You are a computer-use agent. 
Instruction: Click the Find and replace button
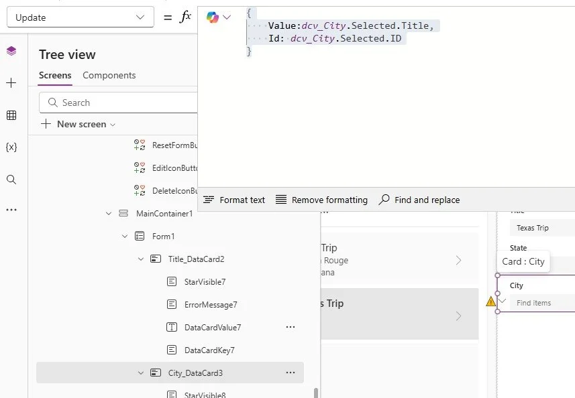pyautogui.click(x=419, y=200)
